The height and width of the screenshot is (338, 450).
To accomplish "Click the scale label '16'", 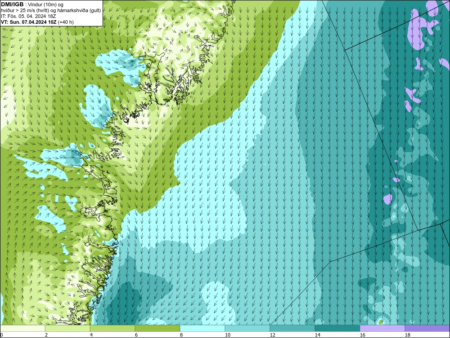I will 362,335.
